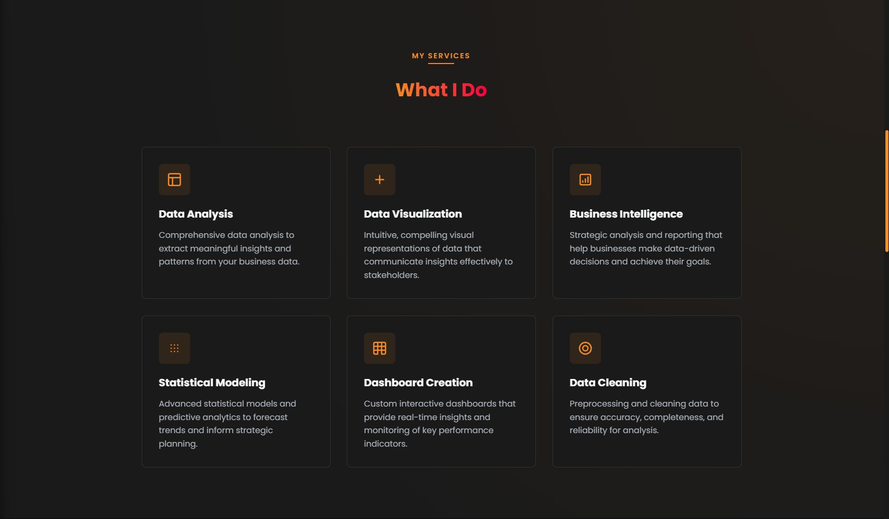Click the What I Do title
This screenshot has width=889, height=519.
pyautogui.click(x=441, y=90)
